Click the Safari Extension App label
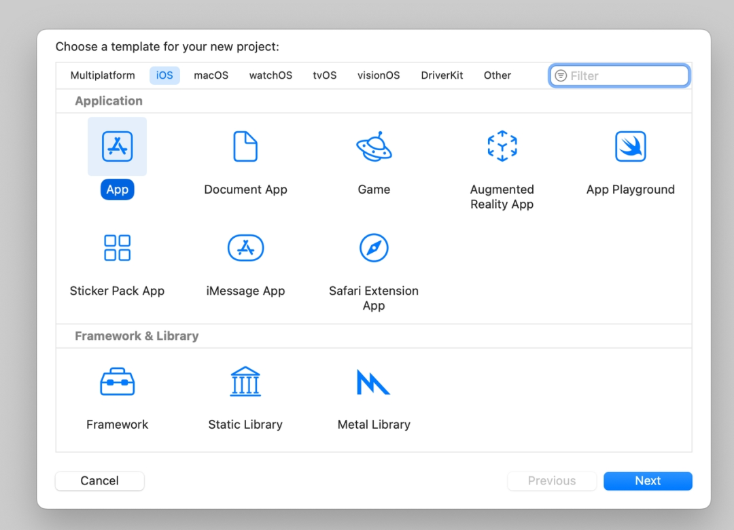734x530 pixels. pos(374,298)
